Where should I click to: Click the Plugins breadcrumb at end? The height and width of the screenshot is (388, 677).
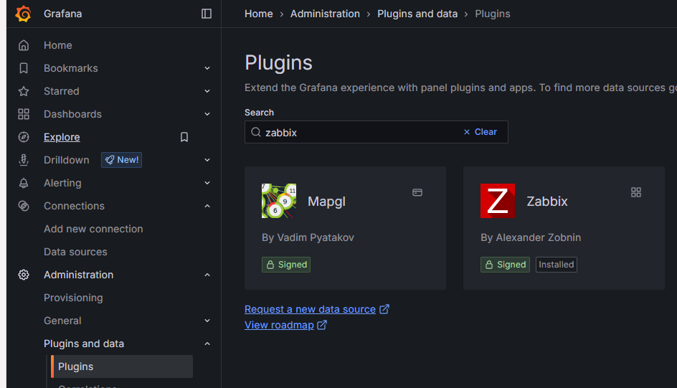(493, 14)
